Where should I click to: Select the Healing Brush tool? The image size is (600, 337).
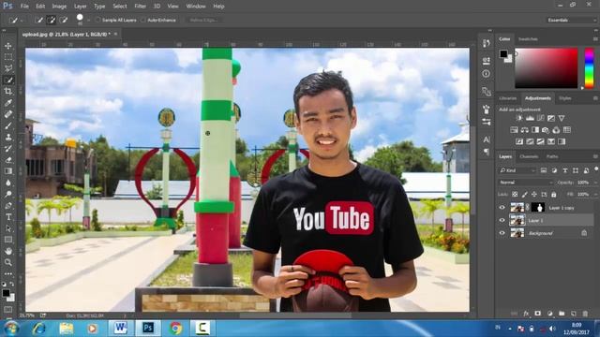(x=8, y=114)
